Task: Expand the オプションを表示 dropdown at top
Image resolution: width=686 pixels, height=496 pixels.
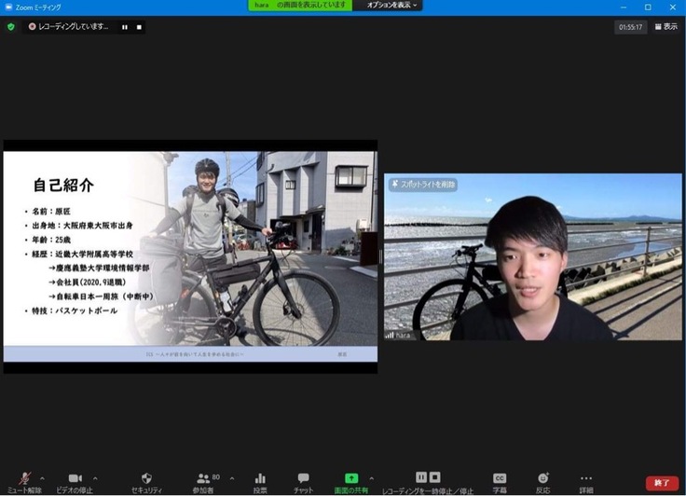Action: [x=392, y=6]
